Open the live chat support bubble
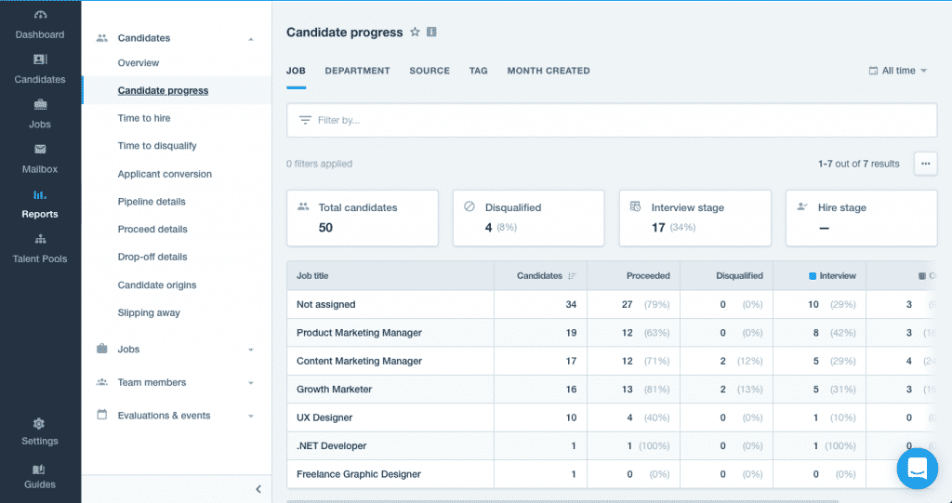Viewport: 952px width, 503px height. tap(917, 469)
